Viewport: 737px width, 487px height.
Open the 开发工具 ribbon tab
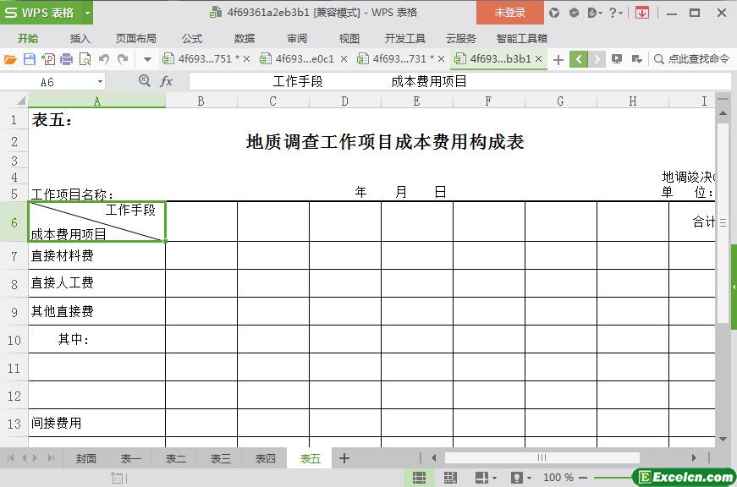pos(404,39)
